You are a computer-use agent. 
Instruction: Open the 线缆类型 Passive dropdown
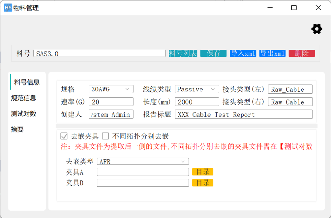point(197,89)
